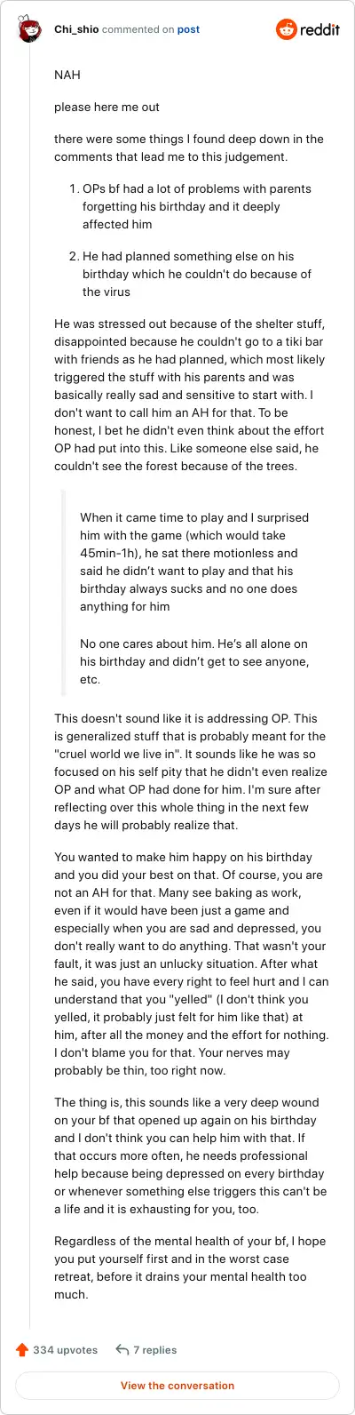Click the 334 upvotes count

(x=65, y=1350)
